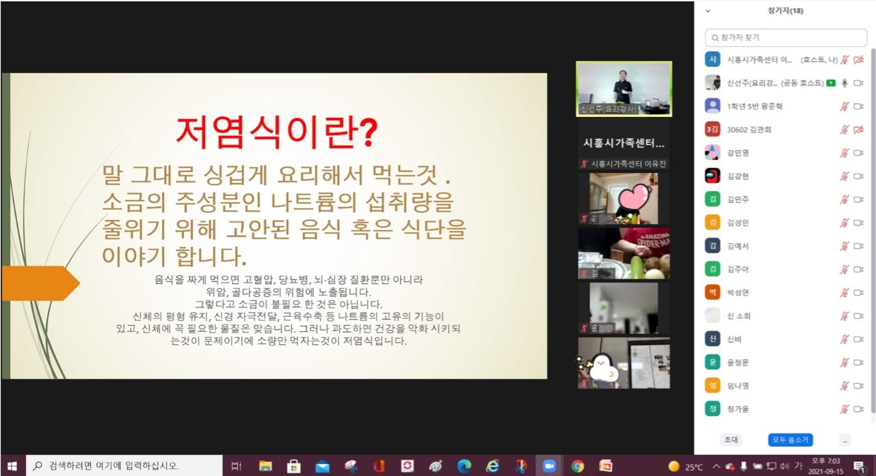Click the participants list scrollbar
The height and width of the screenshot is (476, 876).
coord(873,230)
